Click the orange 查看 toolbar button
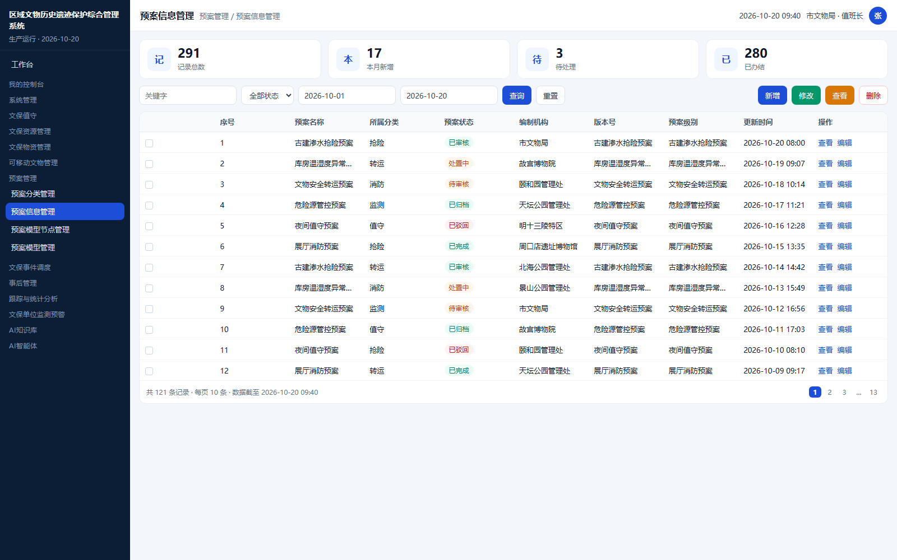Viewport: 897px width, 560px height. pos(840,95)
